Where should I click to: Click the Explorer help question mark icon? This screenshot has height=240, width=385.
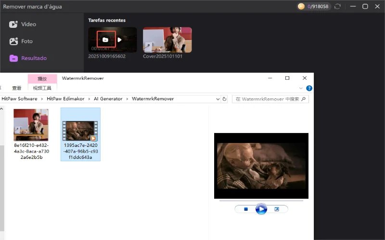tap(309, 88)
